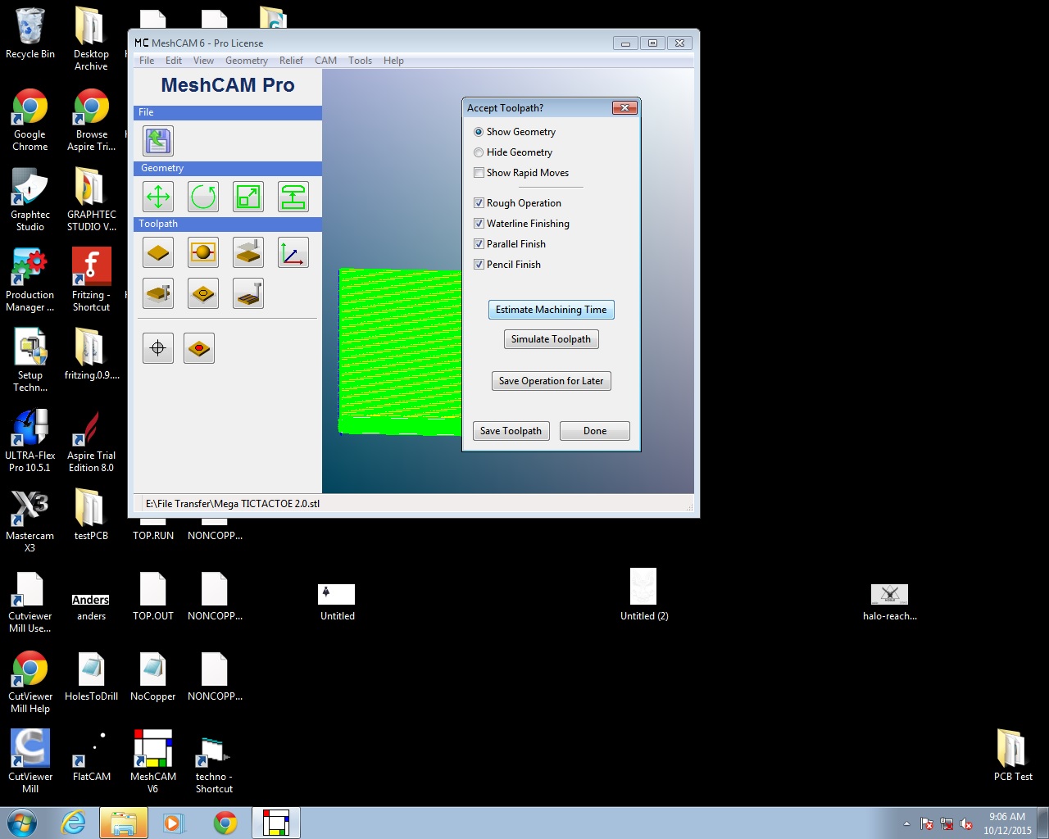Click the plain gold block Toolpath icon
The image size is (1049, 839).
(x=158, y=252)
